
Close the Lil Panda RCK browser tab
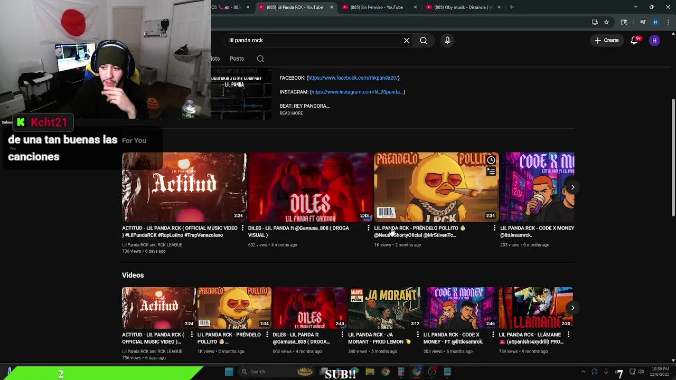click(x=332, y=7)
